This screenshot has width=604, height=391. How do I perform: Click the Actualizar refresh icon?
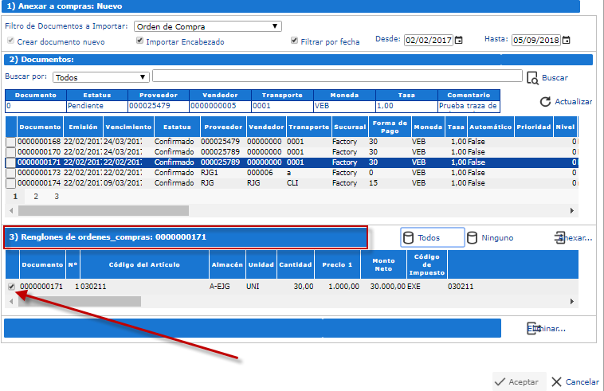tap(546, 102)
